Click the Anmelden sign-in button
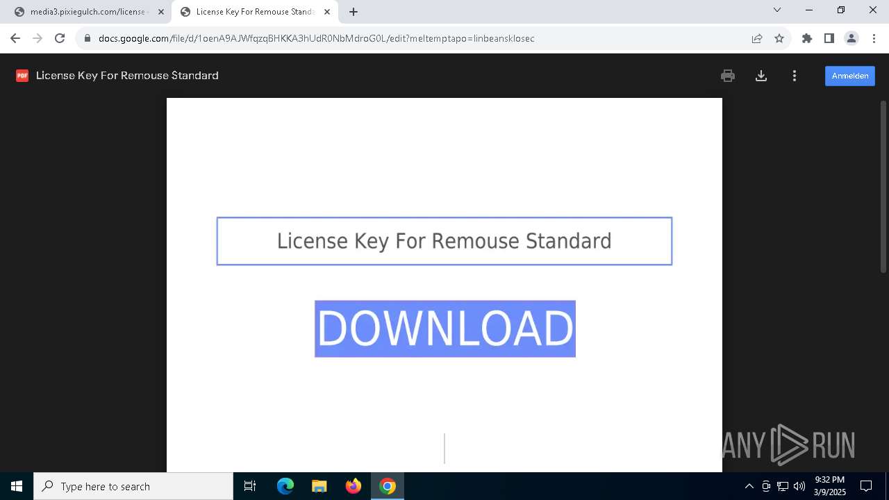Image resolution: width=889 pixels, height=500 pixels. 850,76
